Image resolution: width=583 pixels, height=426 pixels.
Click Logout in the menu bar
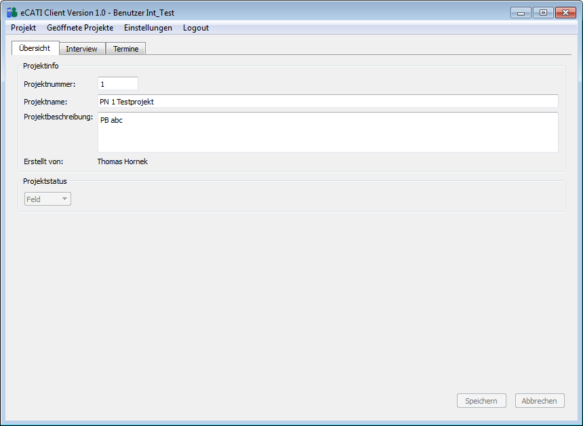point(196,28)
